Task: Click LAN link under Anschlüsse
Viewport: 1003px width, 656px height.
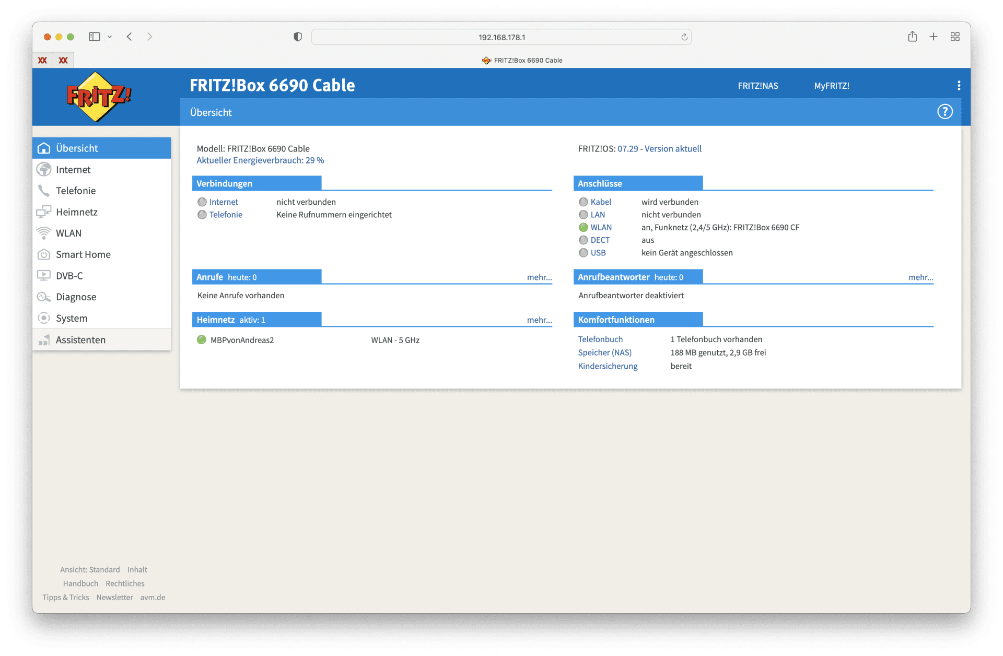Action: point(598,215)
